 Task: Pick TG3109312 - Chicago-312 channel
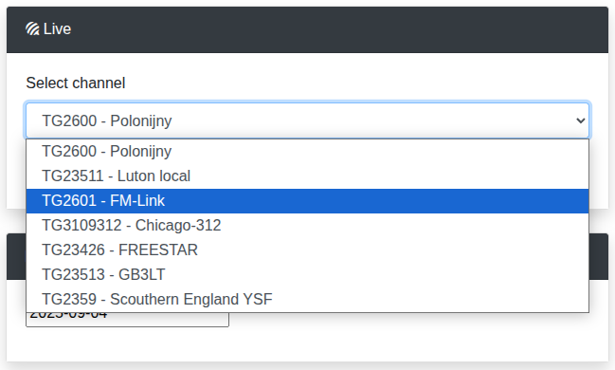coord(307,226)
